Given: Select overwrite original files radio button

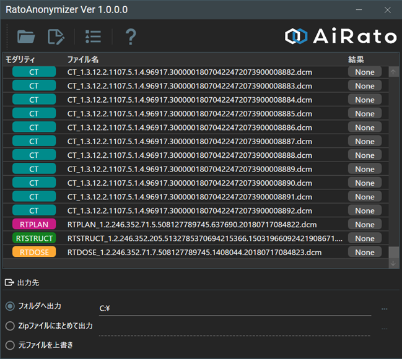Looking at the screenshot, I should [10, 345].
